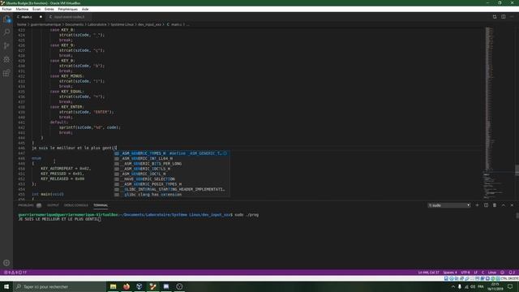519x292 pixels.
Task: Maximize the panel with the up chevron
Action: (x=503, y=205)
